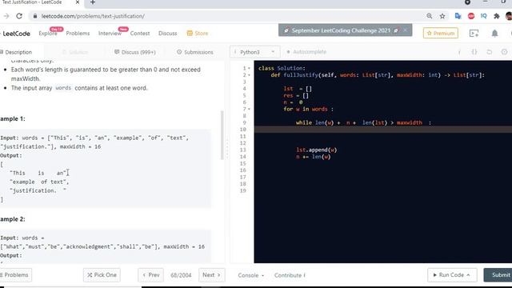
Task: Open the Google Translate extension
Action: [458, 16]
